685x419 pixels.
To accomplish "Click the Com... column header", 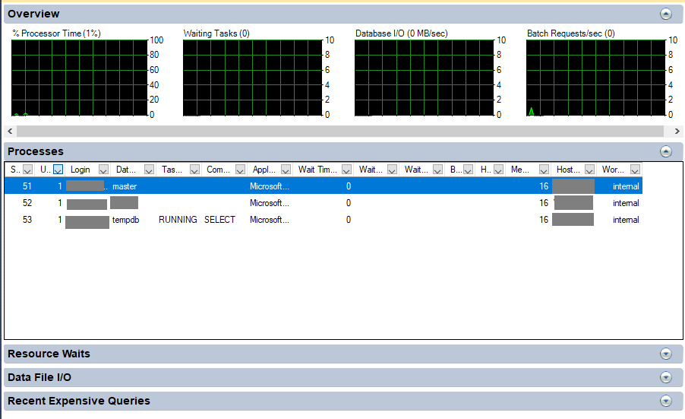I will (x=218, y=170).
